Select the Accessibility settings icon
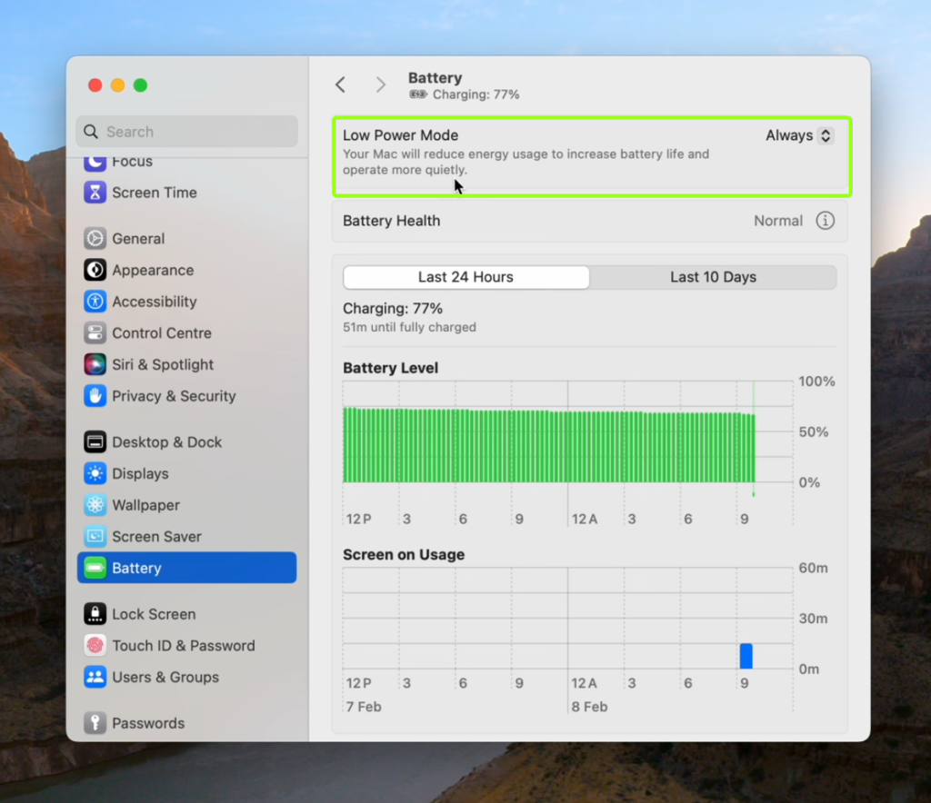The image size is (931, 803). coord(95,301)
